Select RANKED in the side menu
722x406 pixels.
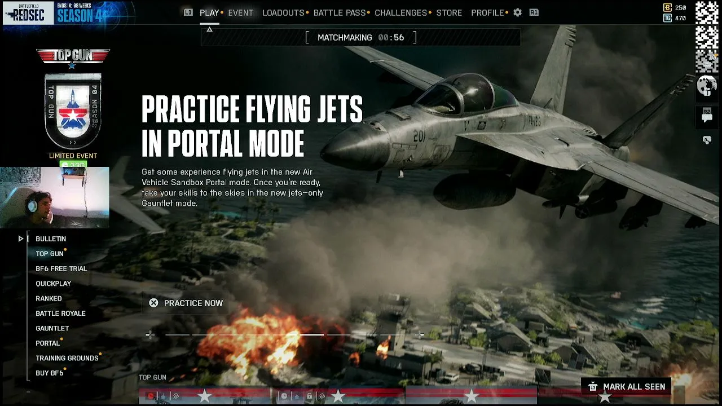(49, 299)
